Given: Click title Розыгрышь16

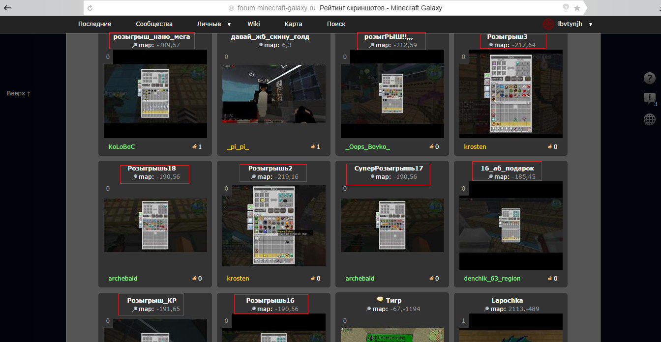Looking at the screenshot, I should point(270,300).
